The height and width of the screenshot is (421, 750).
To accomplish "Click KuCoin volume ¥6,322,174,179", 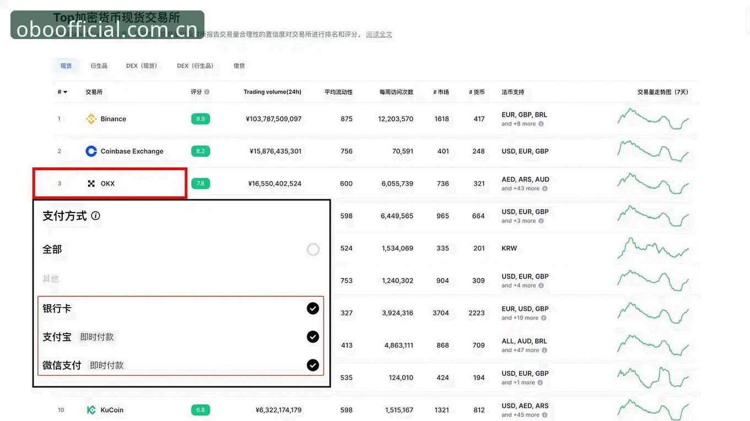I will tap(279, 410).
